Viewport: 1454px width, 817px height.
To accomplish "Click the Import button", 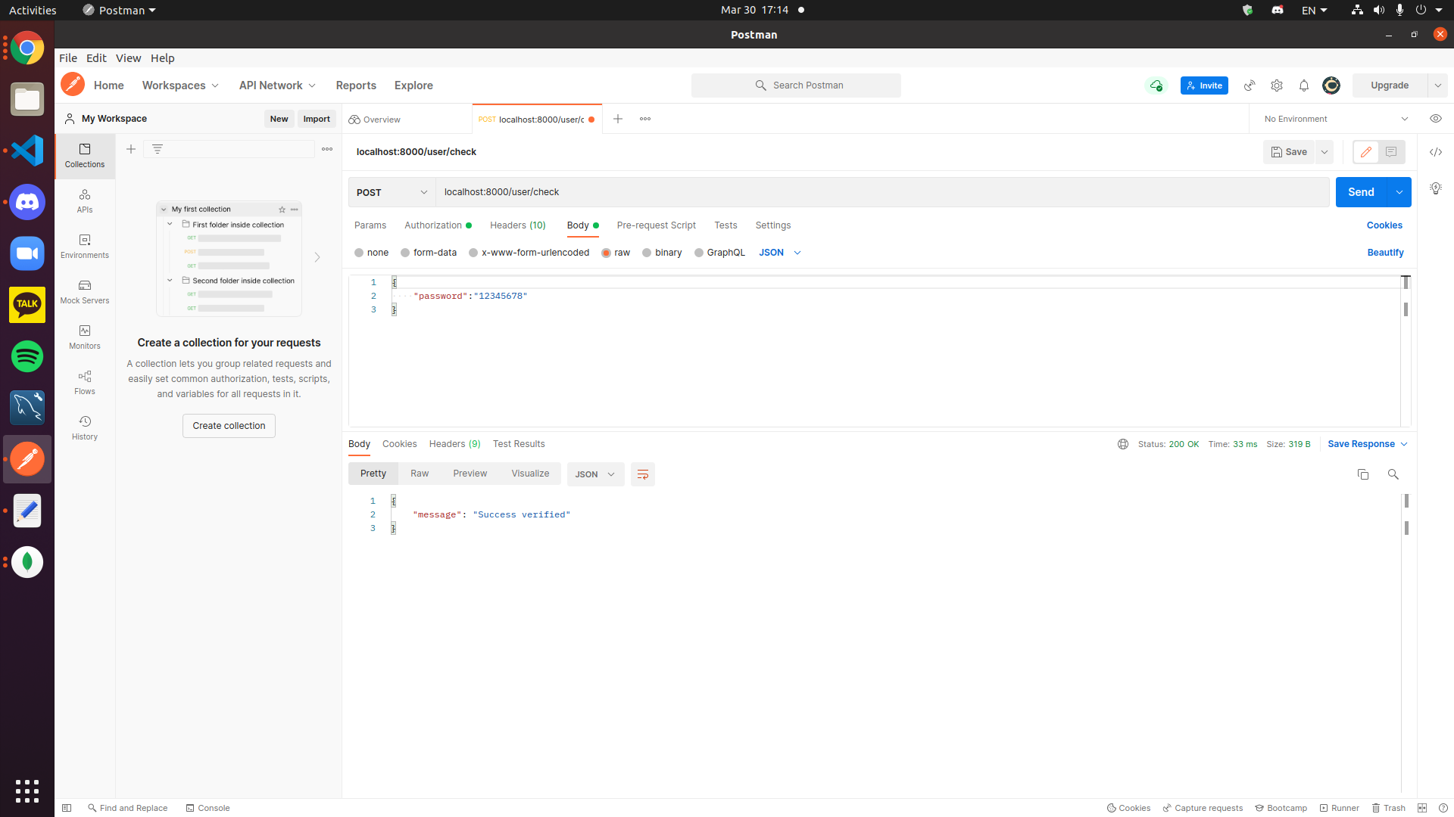I will (x=317, y=119).
